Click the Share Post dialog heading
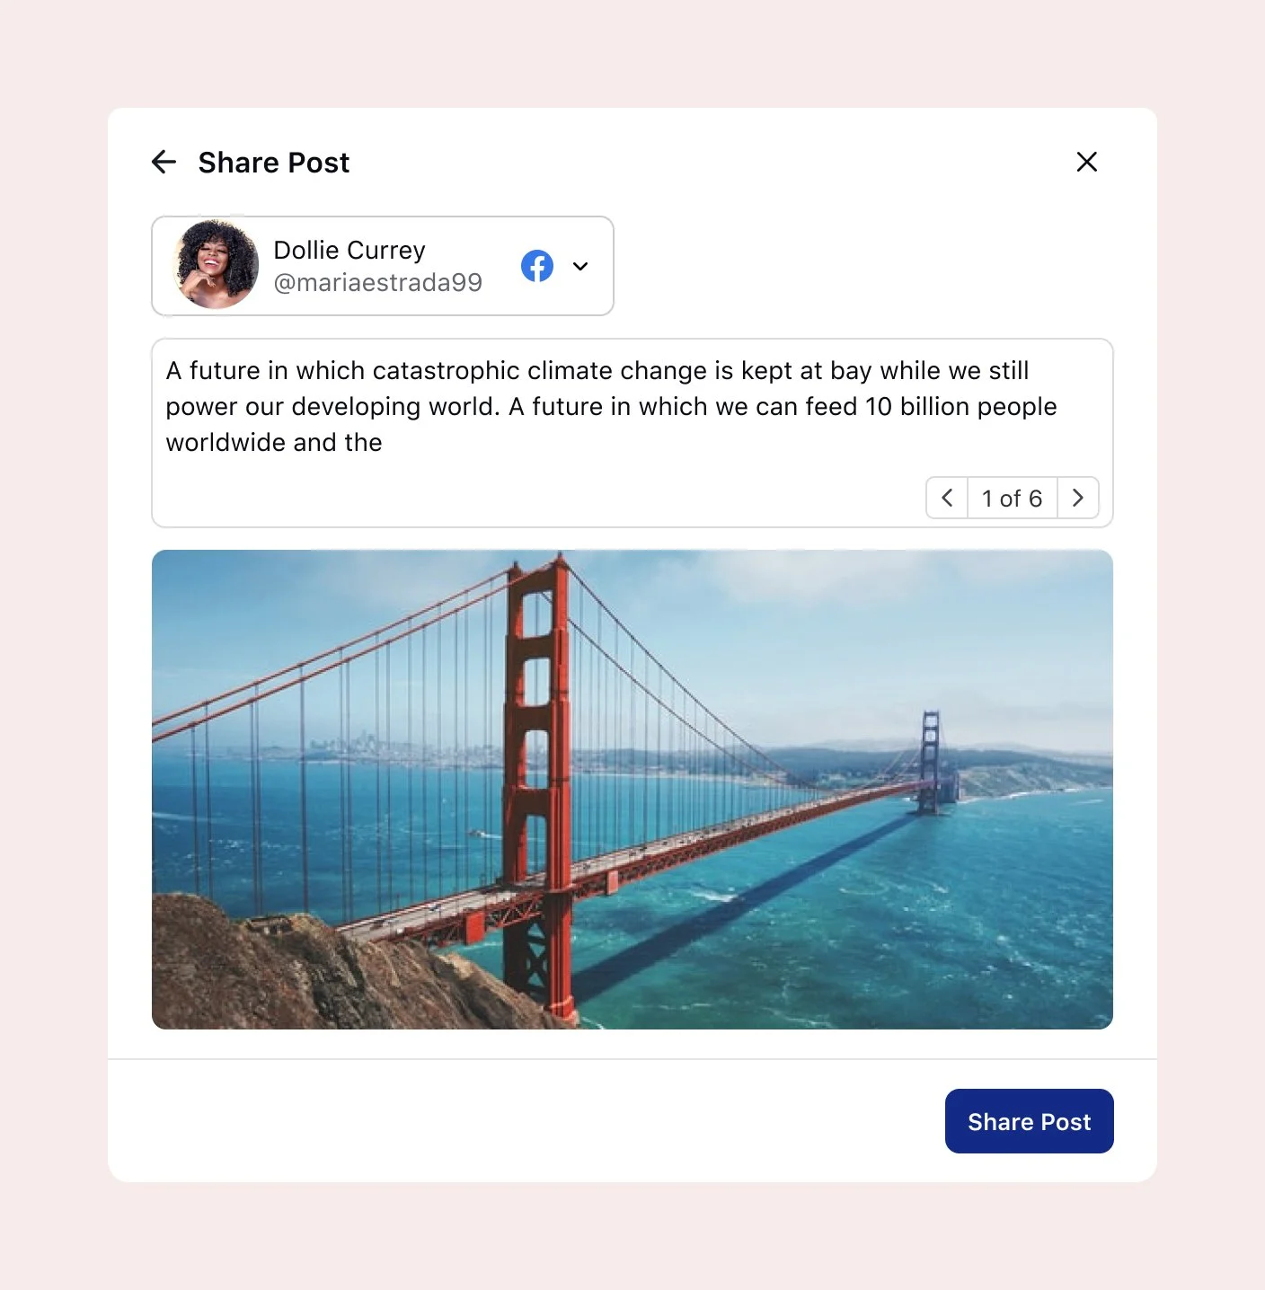1265x1290 pixels. point(274,163)
